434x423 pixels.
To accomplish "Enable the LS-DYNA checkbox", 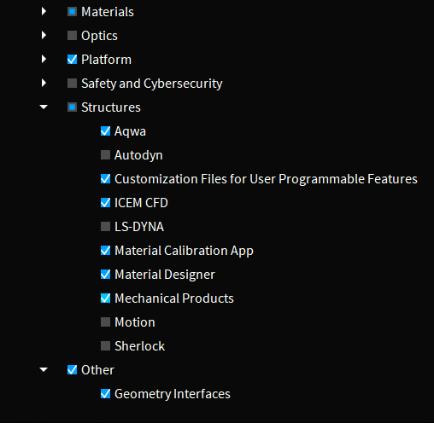I will pyautogui.click(x=105, y=227).
